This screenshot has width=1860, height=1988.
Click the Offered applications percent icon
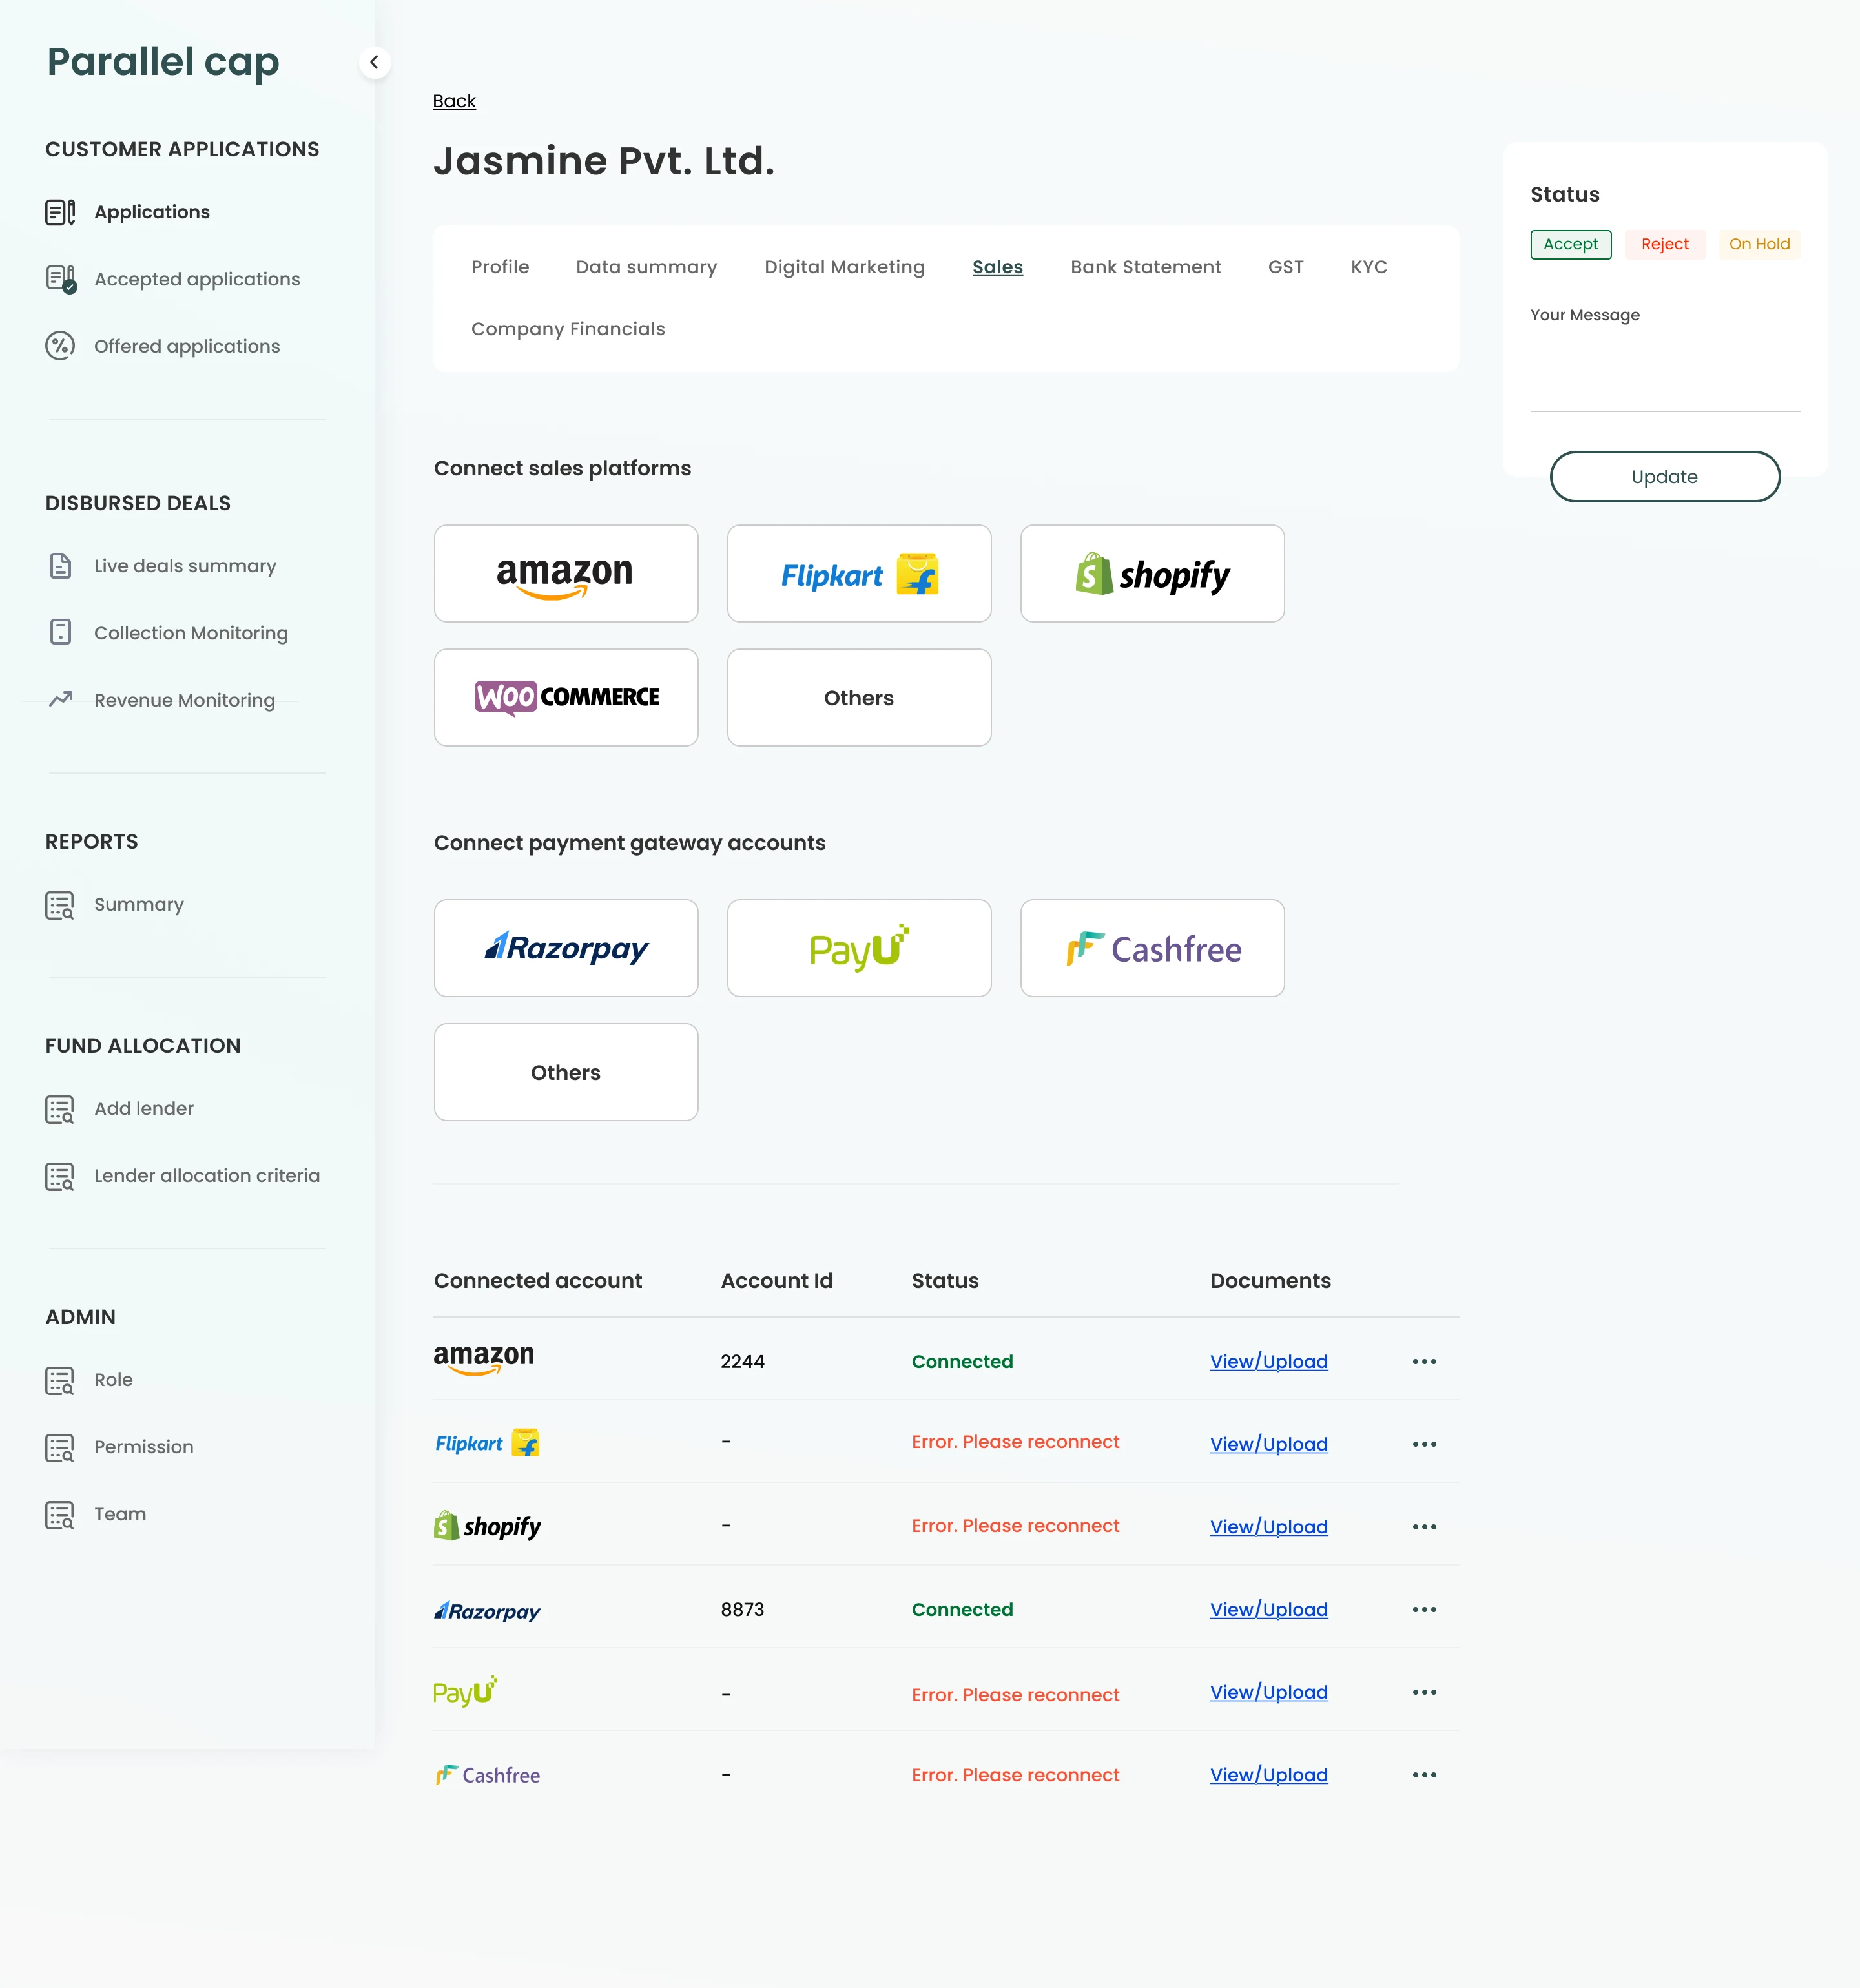tap(60, 346)
